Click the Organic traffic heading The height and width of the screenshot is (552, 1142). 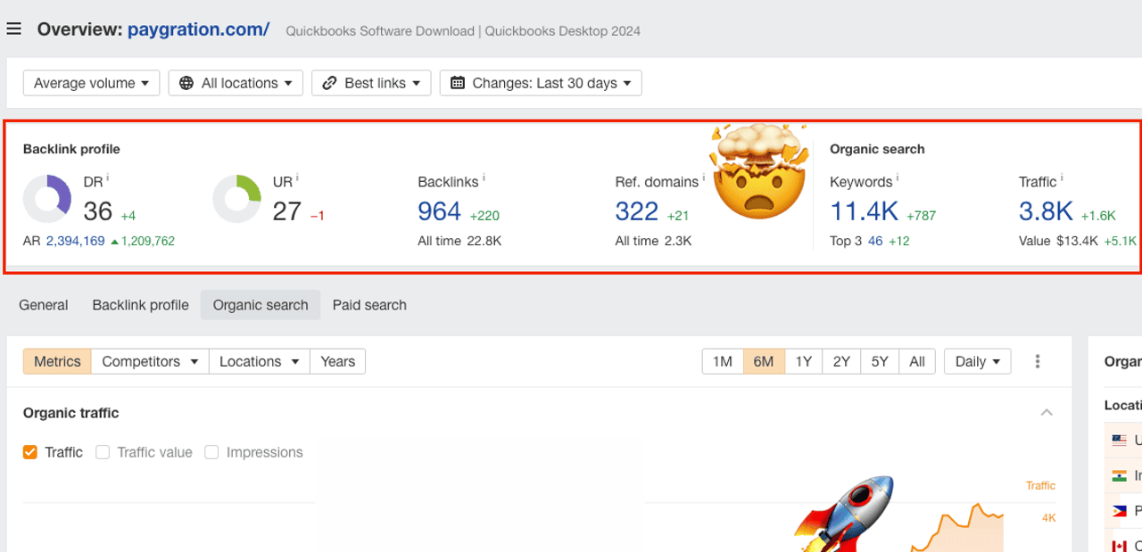71,413
